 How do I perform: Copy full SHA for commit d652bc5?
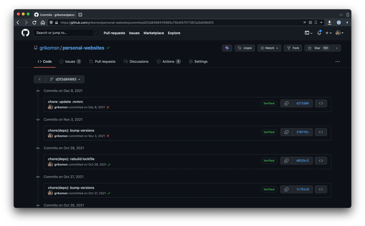tap(286, 161)
